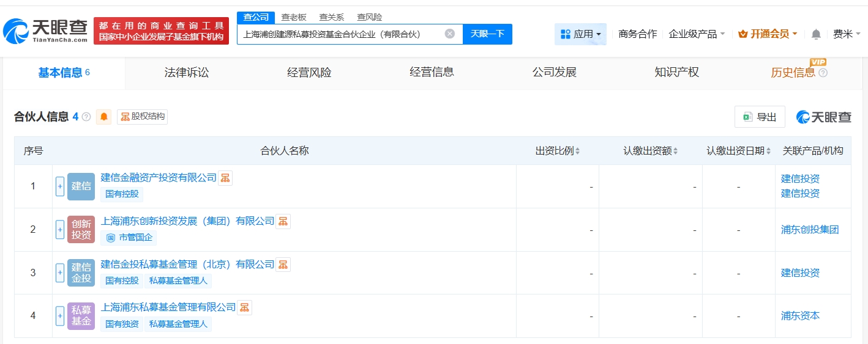Viewport: 868px width, 344px height.
Task: Open equity structure icon next to 建信金融资产投资有限公司
Action: [x=225, y=178]
